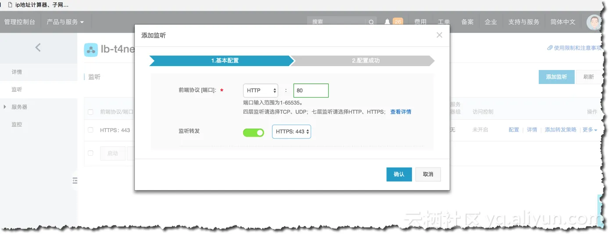Expand the 产品与服务 menu
The image size is (609, 234).
[x=65, y=22]
